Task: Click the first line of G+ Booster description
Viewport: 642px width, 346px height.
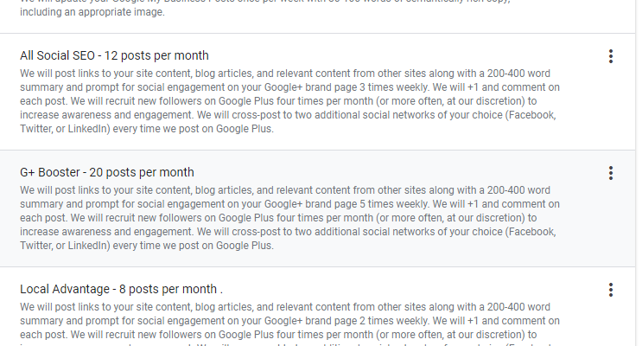Action: click(x=285, y=190)
